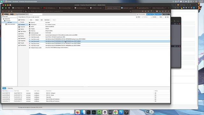
Task: Select the CD/DVD Drive row
Action: pyautogui.click(x=99, y=35)
